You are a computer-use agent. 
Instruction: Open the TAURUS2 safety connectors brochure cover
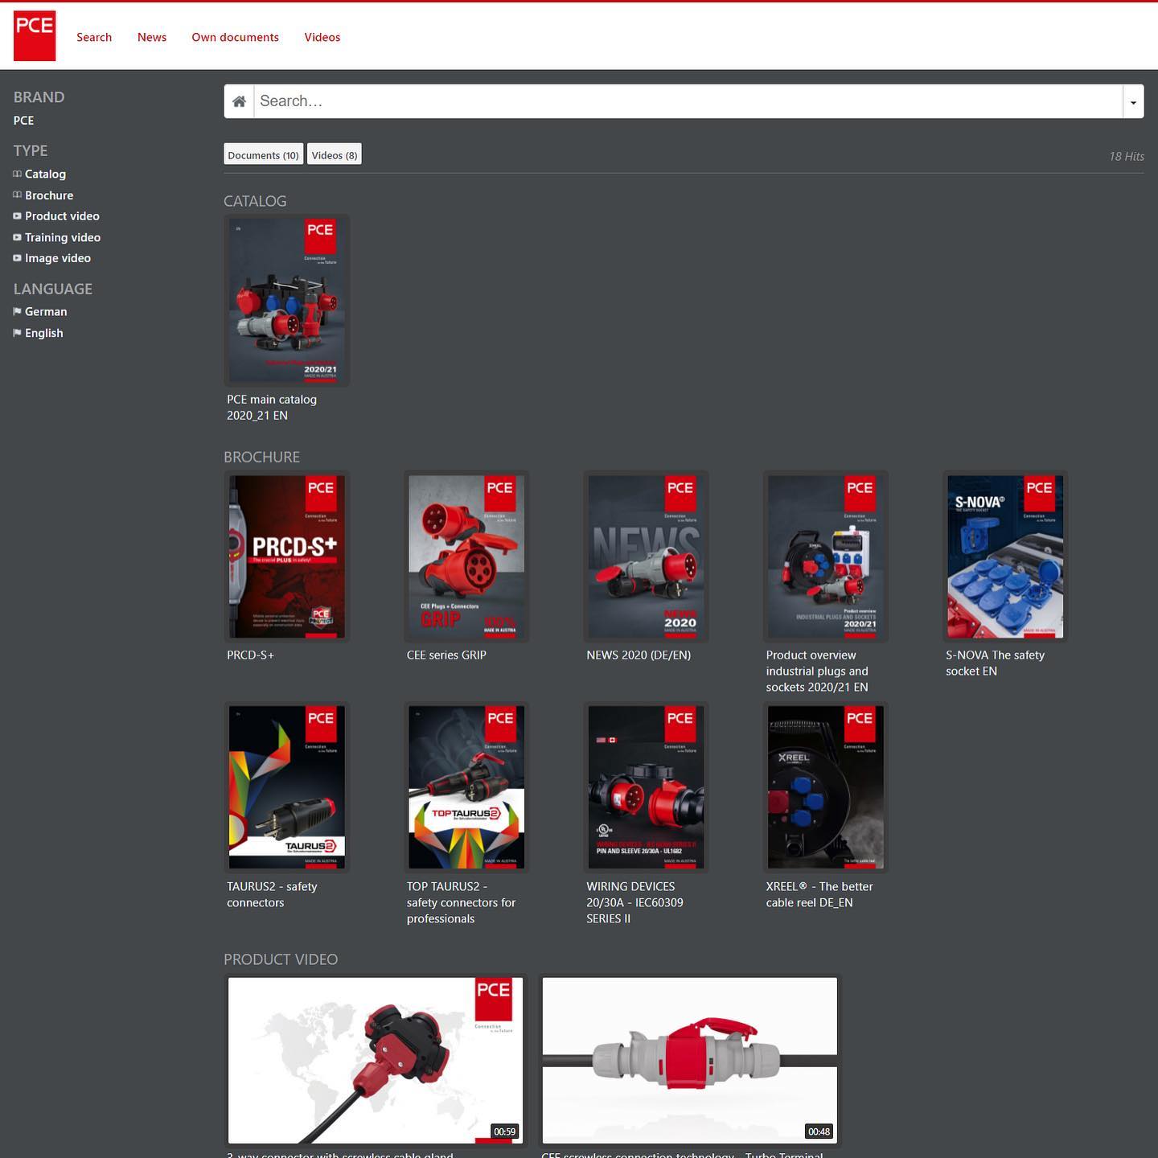pyautogui.click(x=287, y=787)
